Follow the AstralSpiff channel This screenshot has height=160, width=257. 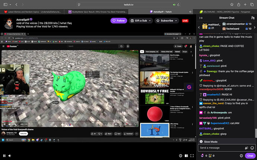point(119,21)
